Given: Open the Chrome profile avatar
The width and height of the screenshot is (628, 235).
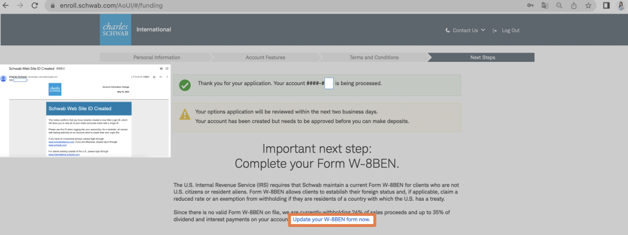Looking at the screenshot, I should [x=621, y=6].
